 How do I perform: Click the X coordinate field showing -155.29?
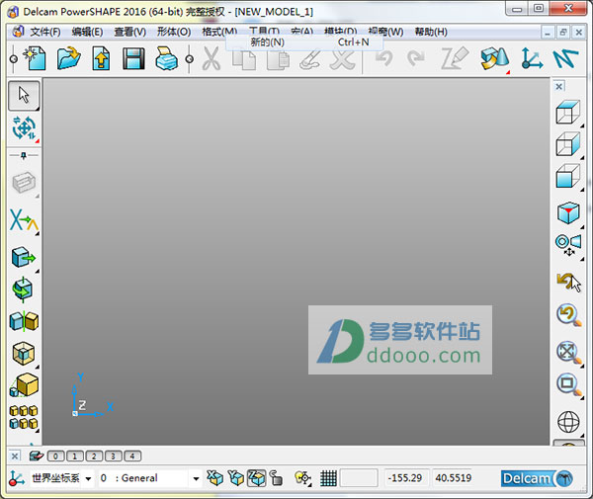click(x=406, y=478)
